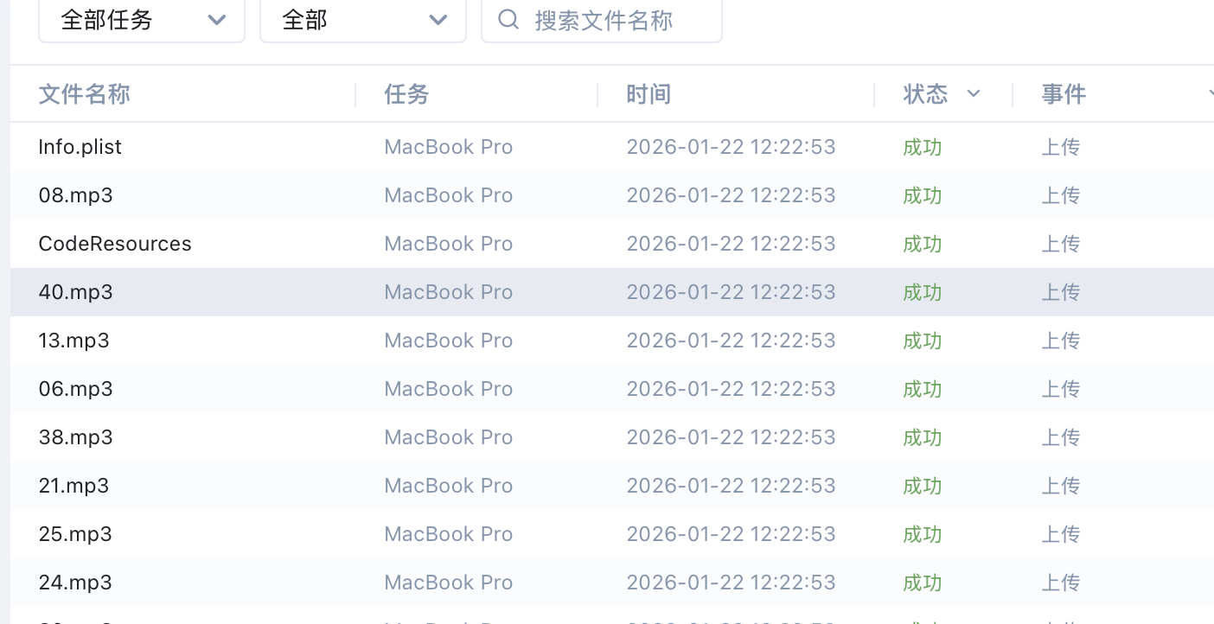Viewport: 1214px width, 624px height.
Task: Select the 24.mp3 row
Action: [x=75, y=583]
